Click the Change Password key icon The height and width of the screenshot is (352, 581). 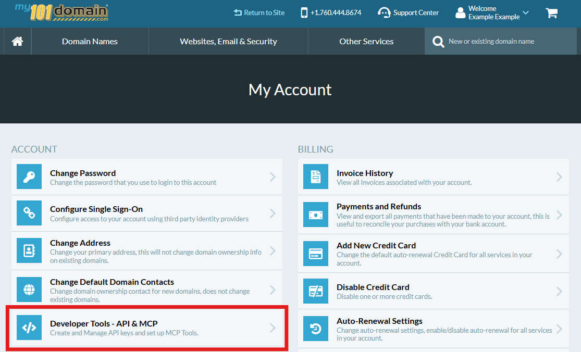click(29, 177)
